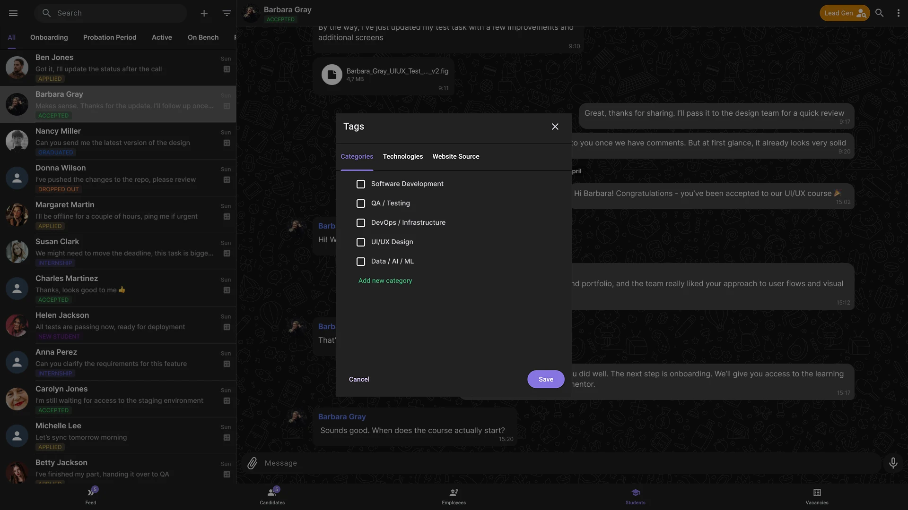
Task: Go to Vacancies in bottom navigation
Action: point(817,496)
